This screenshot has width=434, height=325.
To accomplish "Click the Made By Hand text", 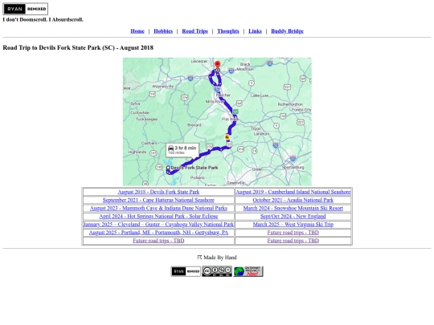I will [x=220, y=258].
